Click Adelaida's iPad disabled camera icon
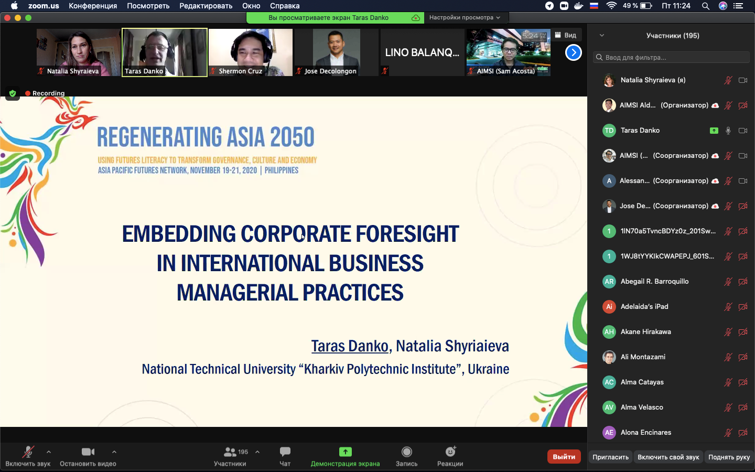Screen dimensions: 755x472 pos(743,307)
